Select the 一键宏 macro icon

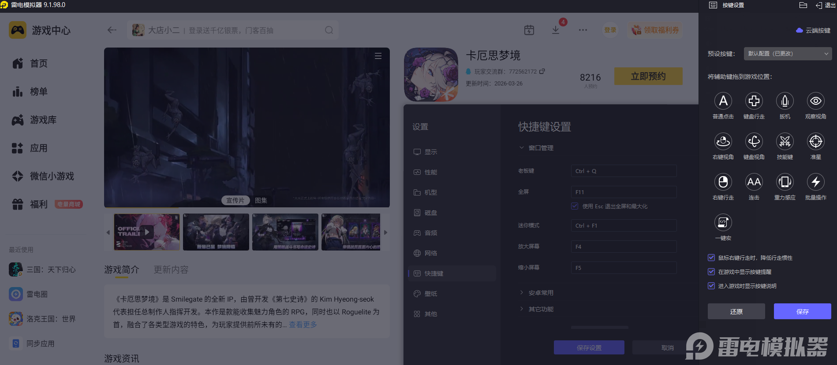pyautogui.click(x=723, y=223)
